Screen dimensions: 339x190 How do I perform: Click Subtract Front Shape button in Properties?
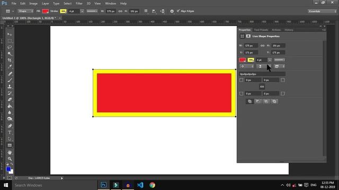258,101
